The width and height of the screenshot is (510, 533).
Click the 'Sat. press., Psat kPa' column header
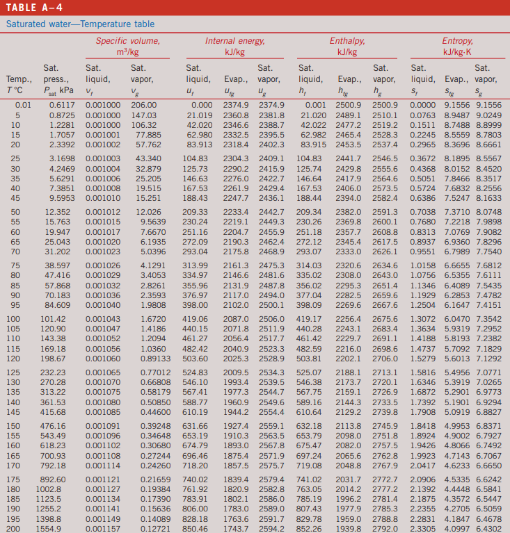coord(58,79)
